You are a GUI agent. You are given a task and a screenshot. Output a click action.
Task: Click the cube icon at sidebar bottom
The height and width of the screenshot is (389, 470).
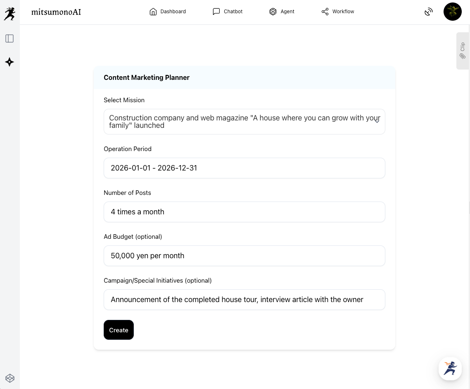pyautogui.click(x=9, y=378)
